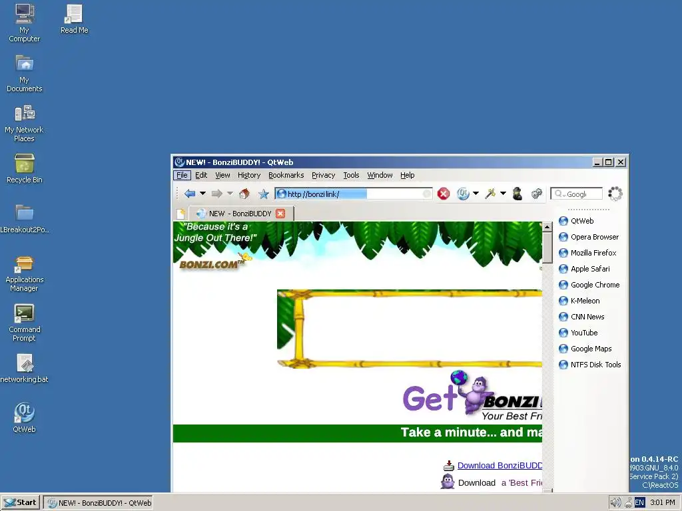Open the Help menu
The width and height of the screenshot is (682, 511).
point(407,175)
